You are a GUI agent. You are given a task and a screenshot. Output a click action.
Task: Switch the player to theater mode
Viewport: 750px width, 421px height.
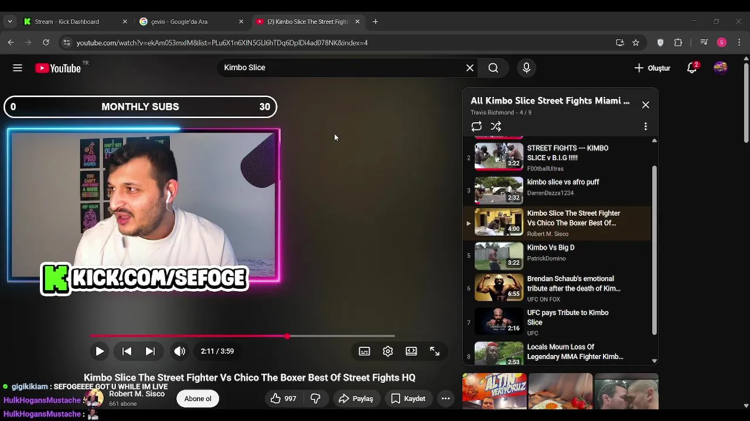(x=411, y=351)
